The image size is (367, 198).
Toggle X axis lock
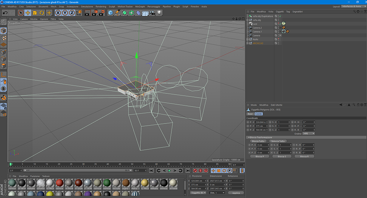pyautogui.click(x=58, y=13)
